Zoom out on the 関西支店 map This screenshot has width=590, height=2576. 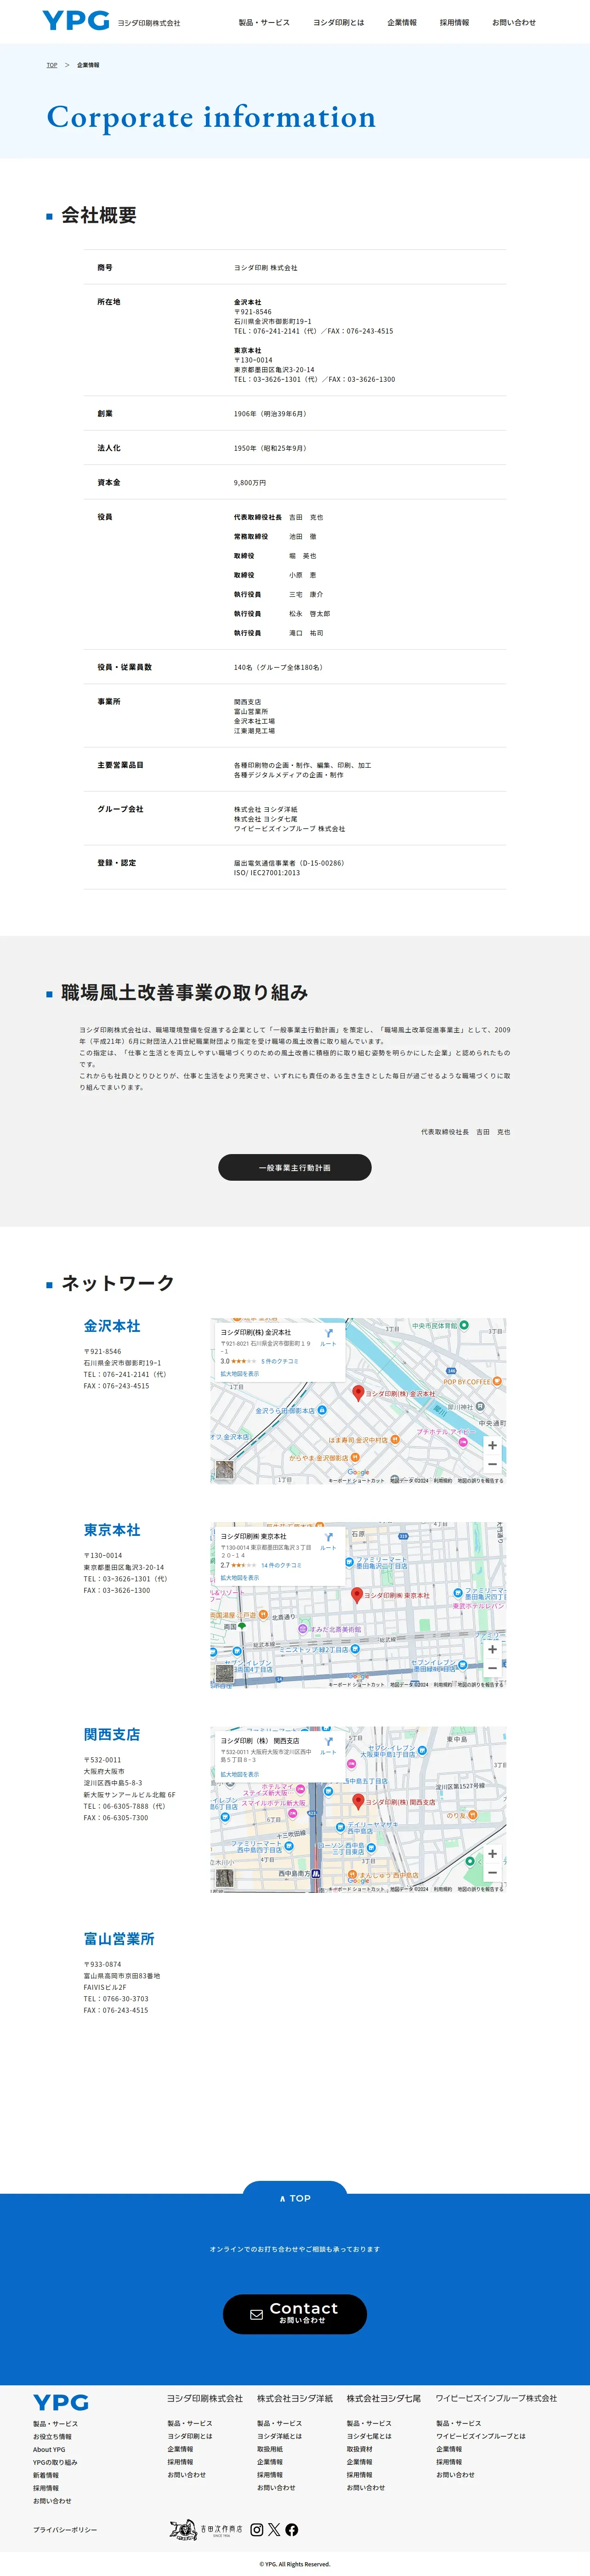pyautogui.click(x=492, y=1873)
